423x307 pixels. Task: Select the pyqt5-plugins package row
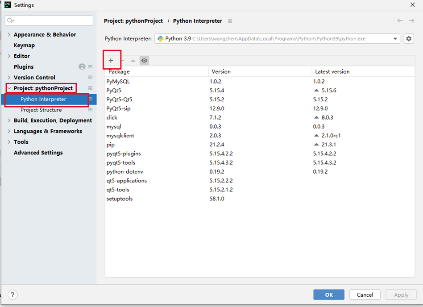pyautogui.click(x=260, y=153)
